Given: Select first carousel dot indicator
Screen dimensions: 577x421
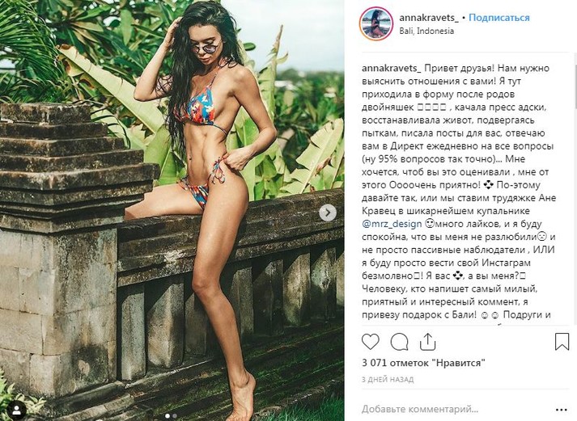Looking at the screenshot, I should point(168,416).
